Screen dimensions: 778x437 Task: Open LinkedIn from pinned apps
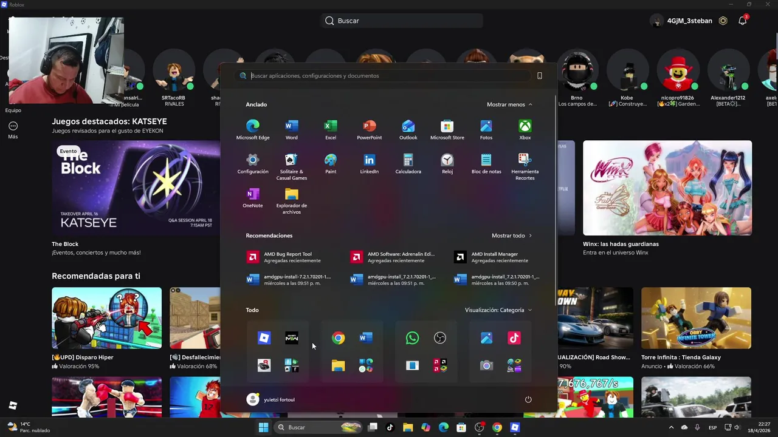point(370,164)
